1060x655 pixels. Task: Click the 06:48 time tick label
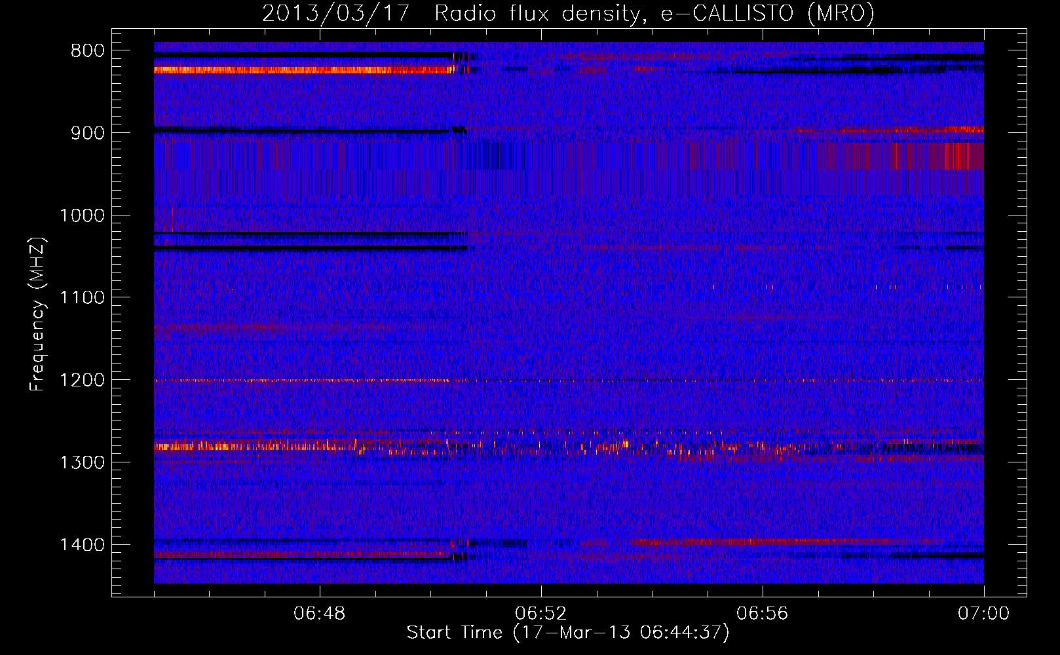click(320, 614)
